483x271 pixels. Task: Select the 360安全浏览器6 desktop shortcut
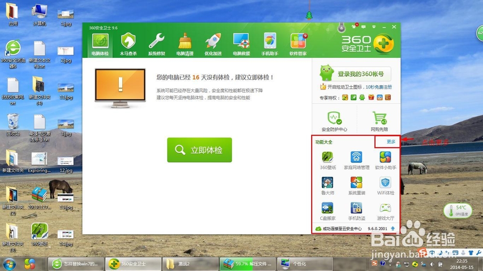pos(13,54)
